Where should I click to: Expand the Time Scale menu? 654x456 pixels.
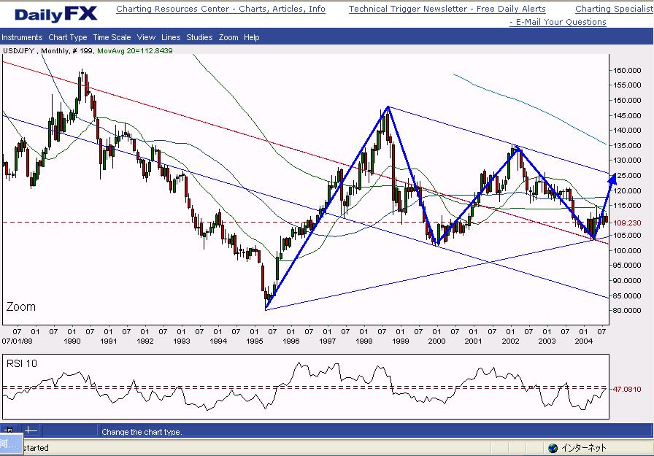[x=112, y=37]
